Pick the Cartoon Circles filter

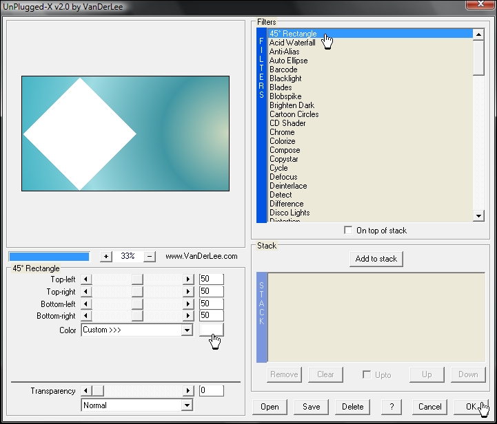(x=370, y=114)
